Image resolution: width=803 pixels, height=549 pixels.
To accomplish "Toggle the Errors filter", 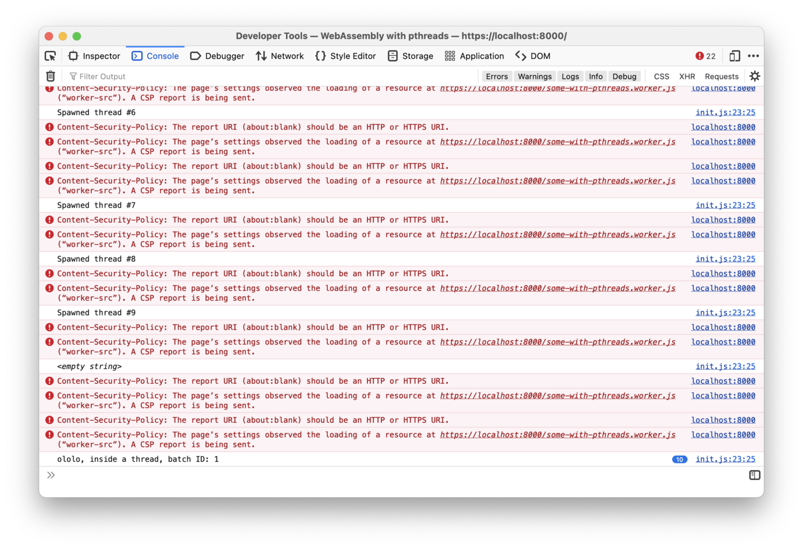I will pos(497,76).
